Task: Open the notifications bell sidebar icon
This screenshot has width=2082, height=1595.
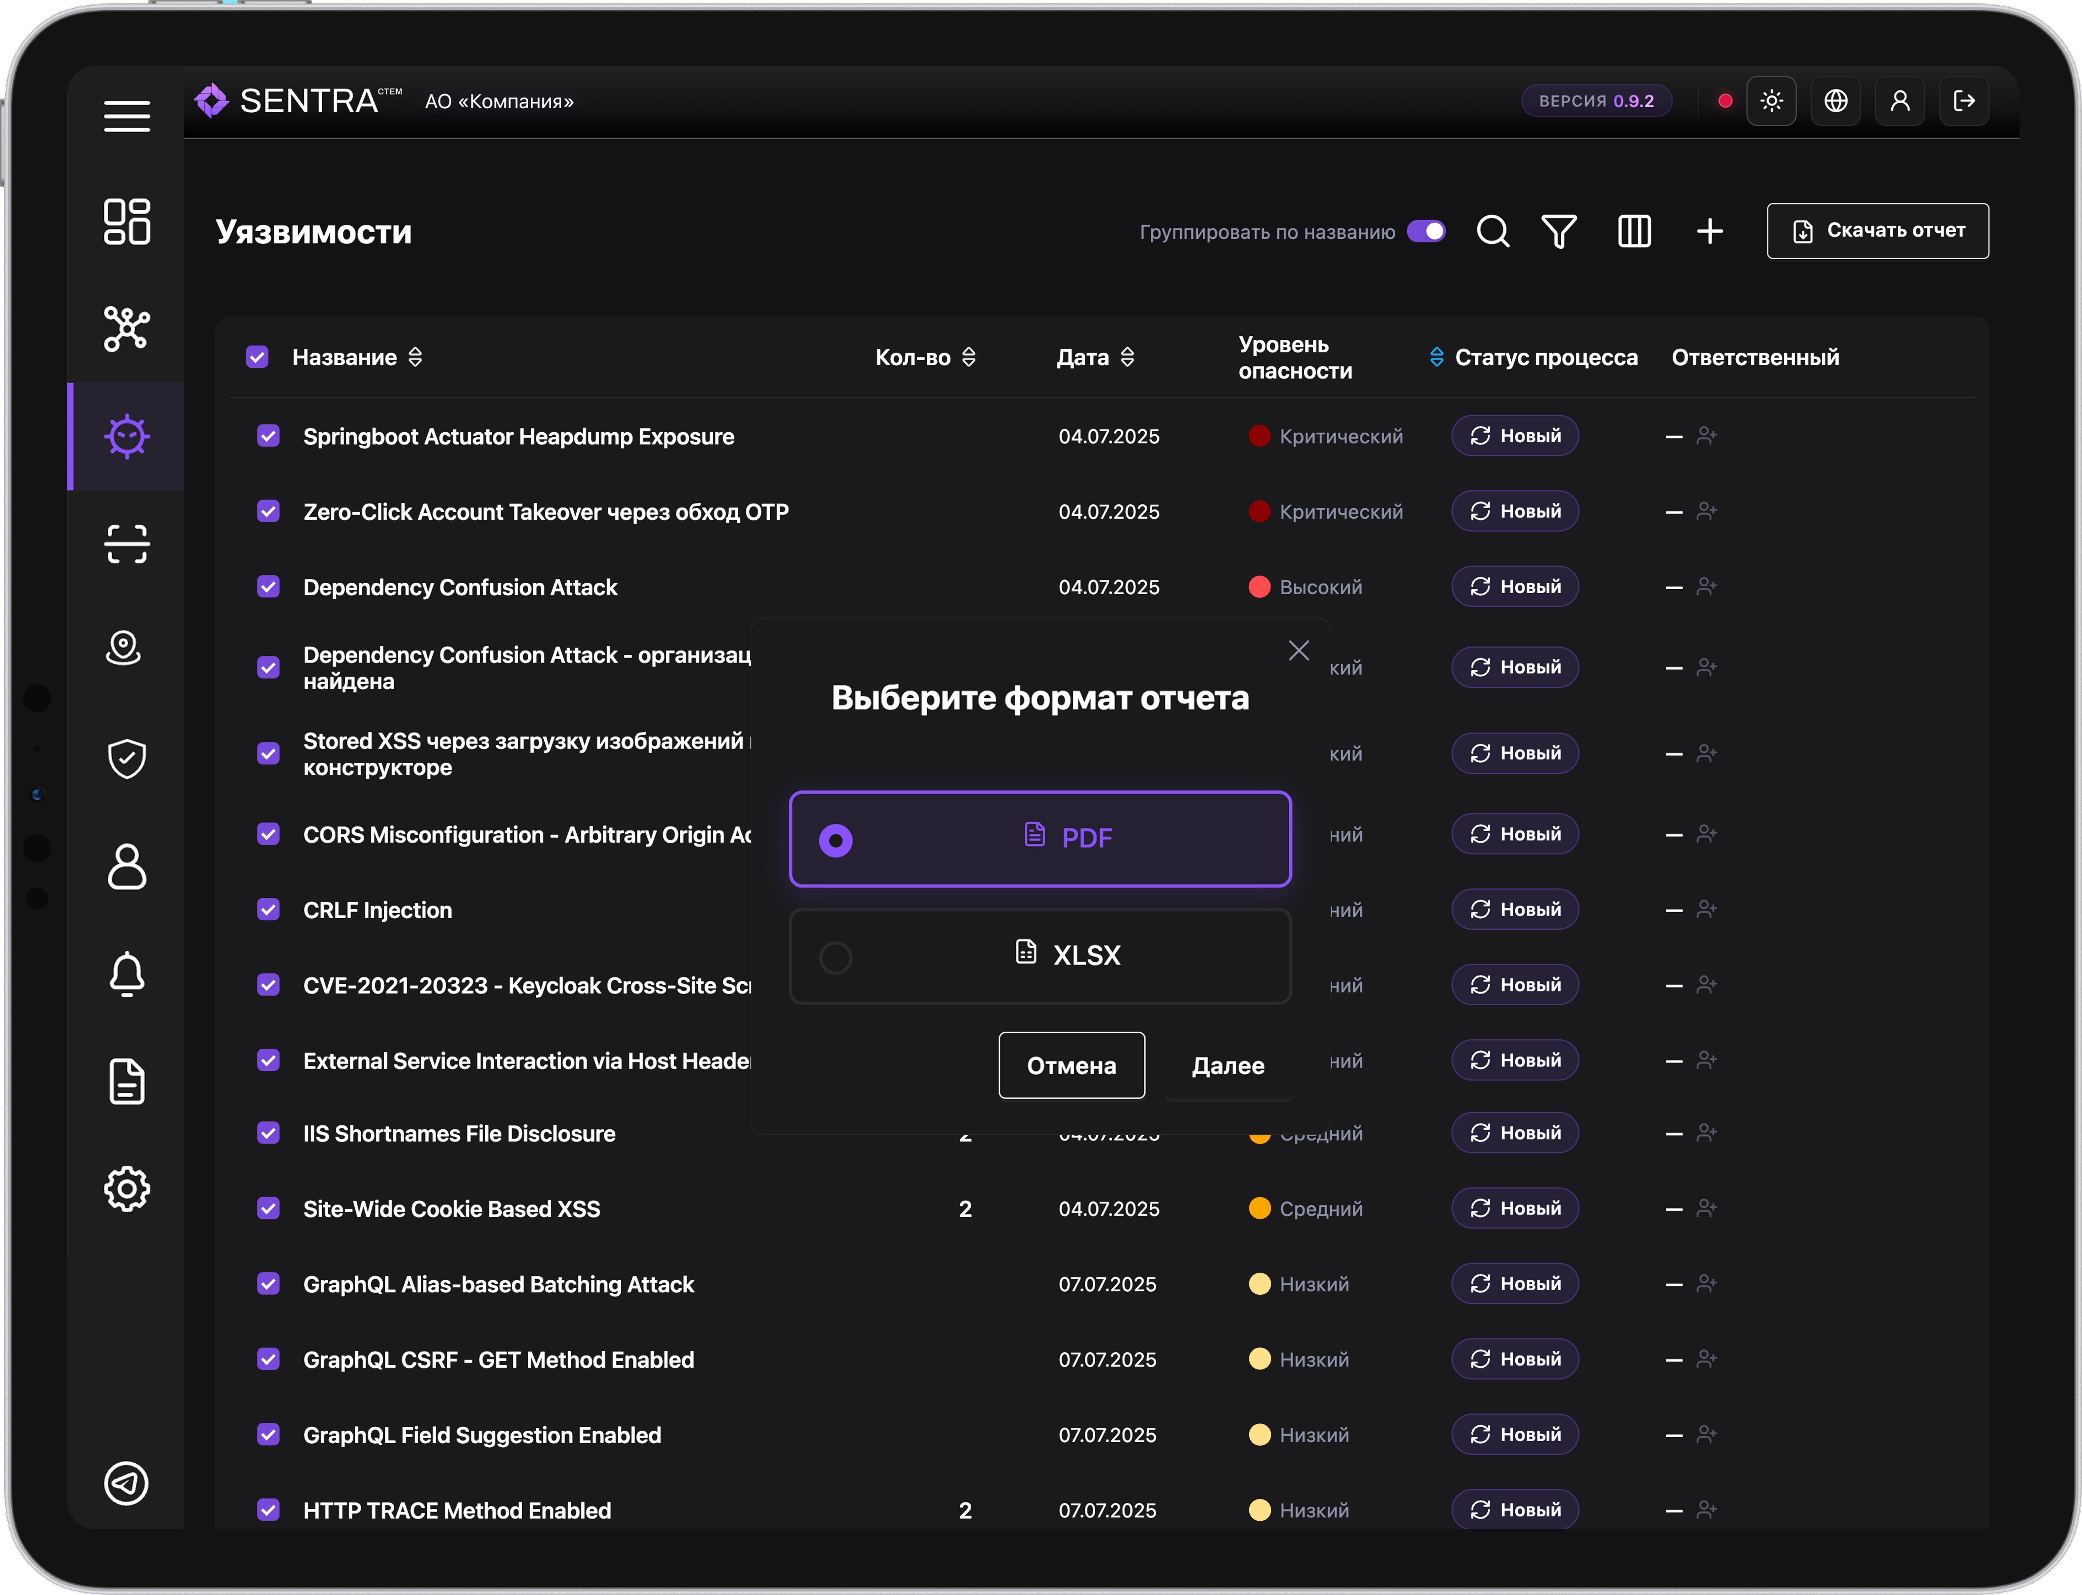Action: pyautogui.click(x=127, y=974)
